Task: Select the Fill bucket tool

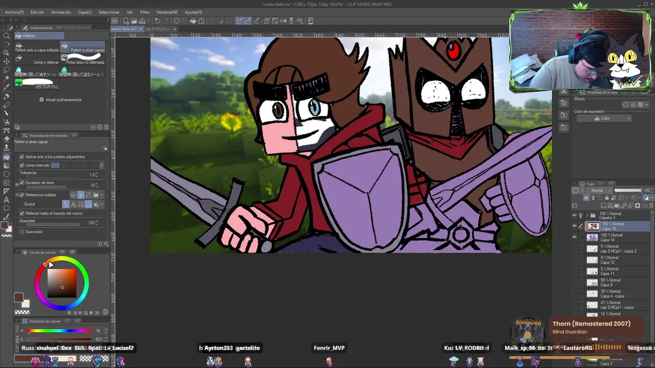Action: coord(7,157)
